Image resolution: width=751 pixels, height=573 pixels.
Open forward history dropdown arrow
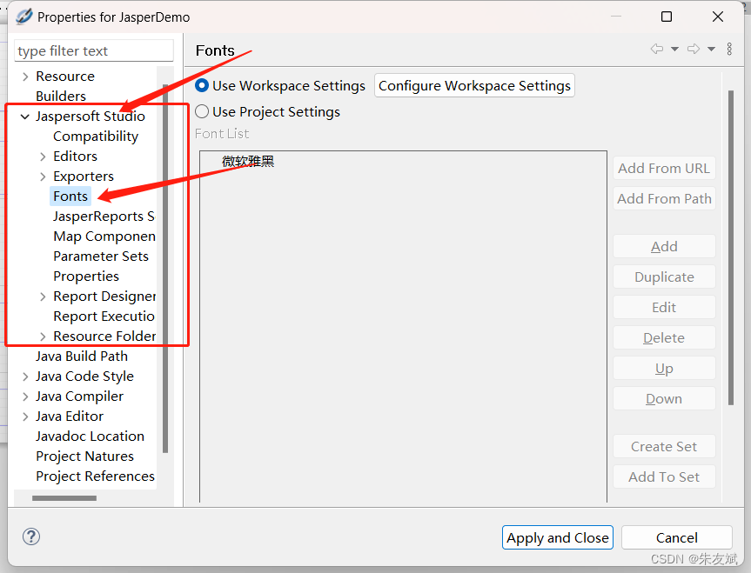point(711,49)
